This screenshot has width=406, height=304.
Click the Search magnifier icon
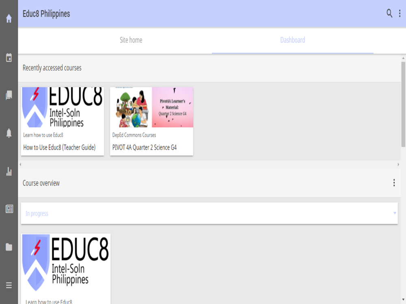click(389, 13)
